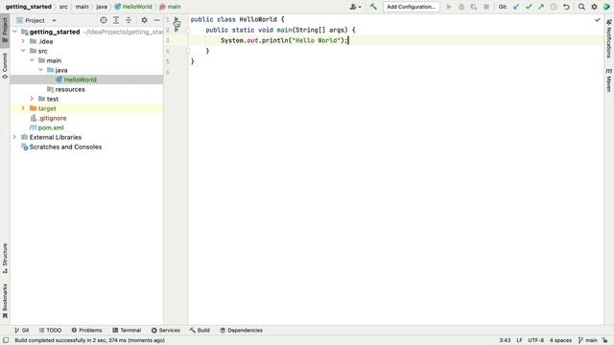Collapse the java folder
This screenshot has height=345, width=614.
tap(40, 70)
